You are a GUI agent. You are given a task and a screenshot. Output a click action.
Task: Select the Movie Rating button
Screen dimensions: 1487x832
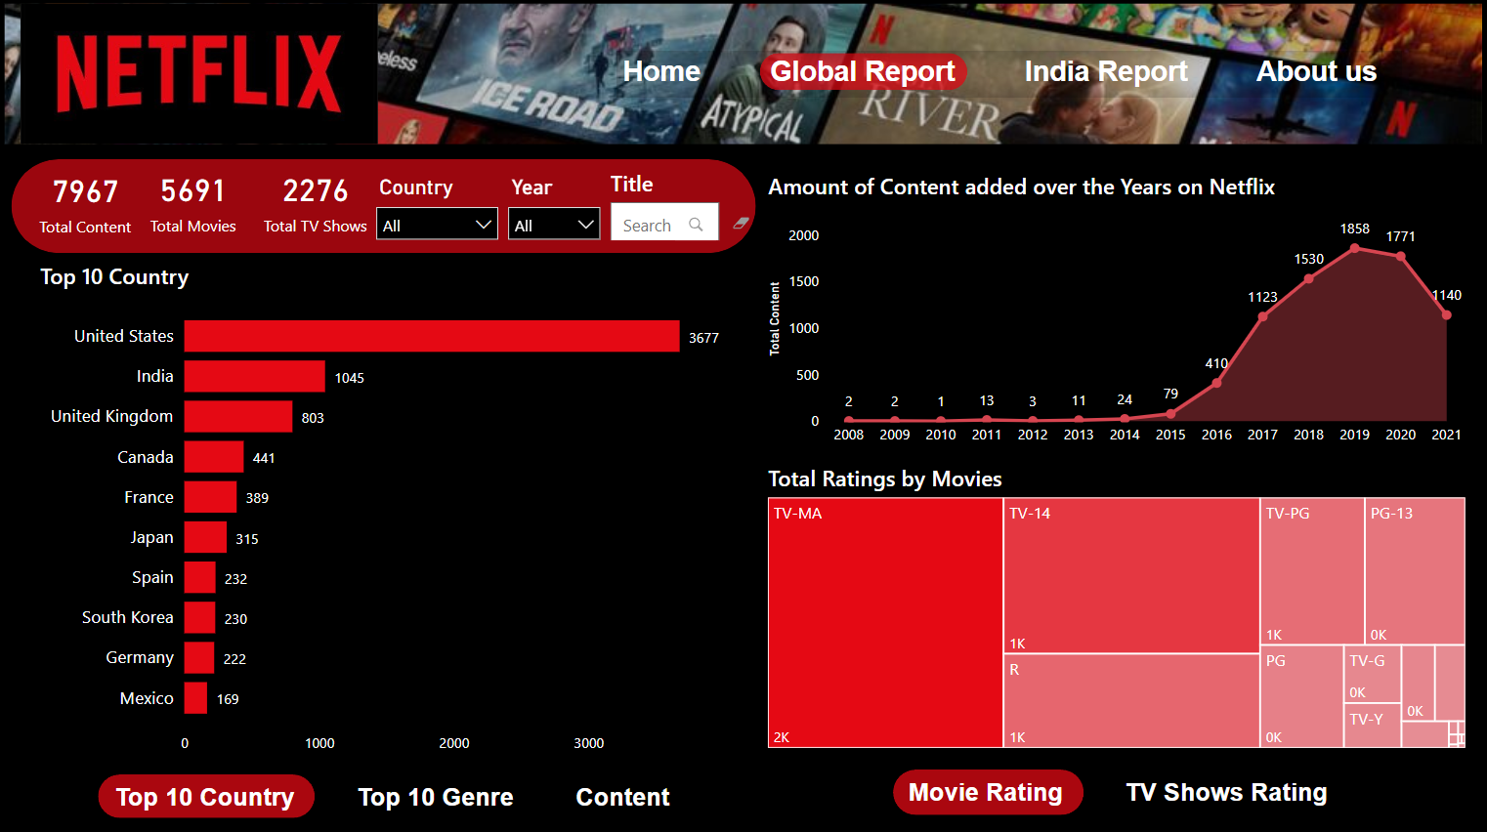[987, 792]
